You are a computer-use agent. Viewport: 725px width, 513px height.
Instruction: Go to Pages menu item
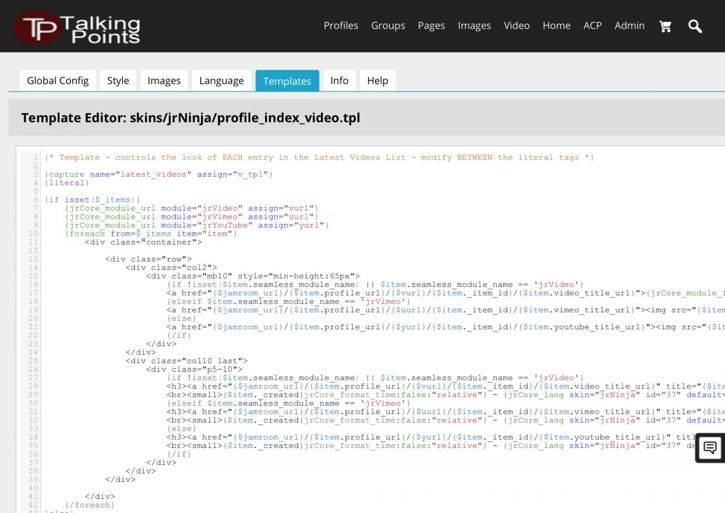pos(432,25)
